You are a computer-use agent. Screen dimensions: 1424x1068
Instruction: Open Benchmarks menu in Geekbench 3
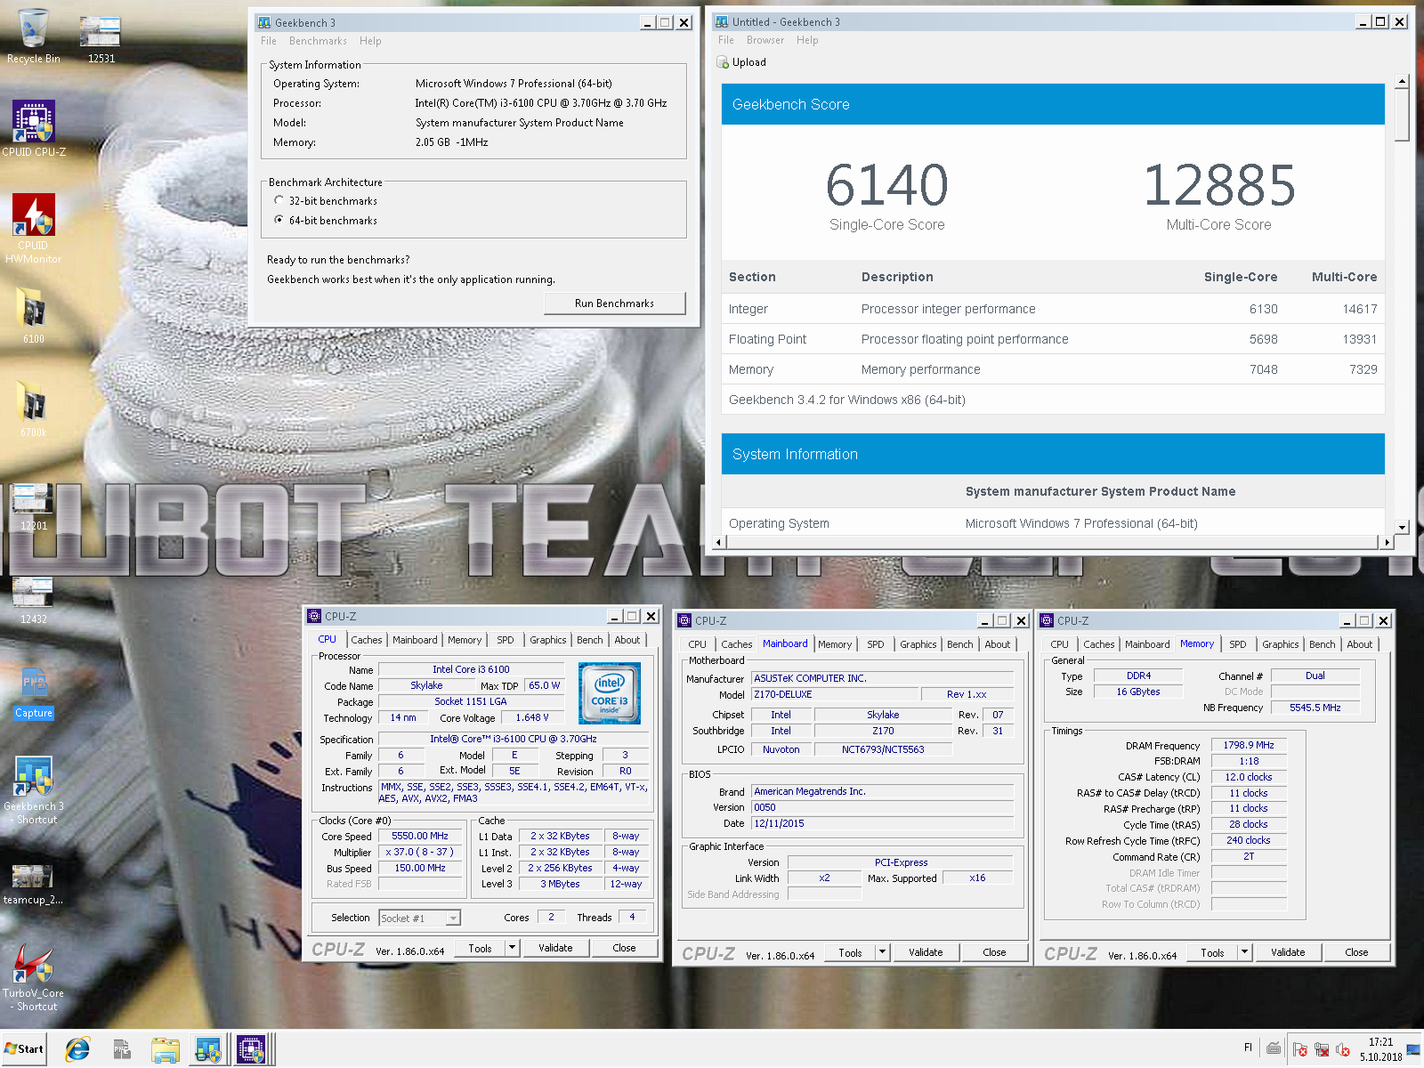point(318,41)
